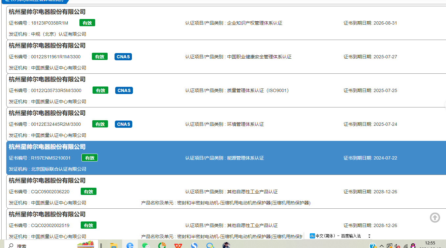Click CNAS badge on the 00122S11961R1M/3300 row
Viewport: 446px width, 248px height.
click(123, 57)
